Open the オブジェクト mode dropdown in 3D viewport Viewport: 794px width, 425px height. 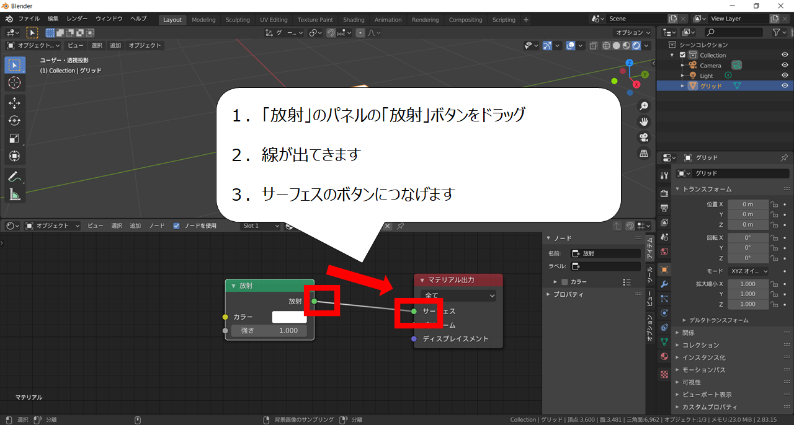pyautogui.click(x=33, y=45)
